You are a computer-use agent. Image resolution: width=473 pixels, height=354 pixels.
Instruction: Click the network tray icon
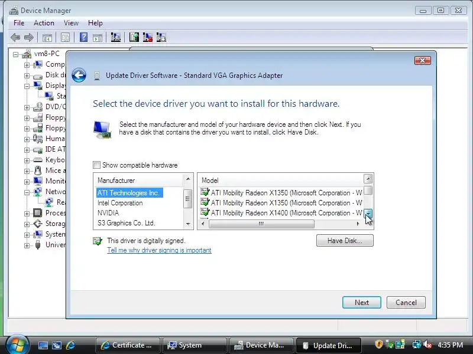click(x=417, y=345)
